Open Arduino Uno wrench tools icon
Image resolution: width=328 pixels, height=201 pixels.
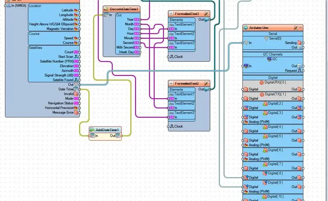[x=296, y=27]
